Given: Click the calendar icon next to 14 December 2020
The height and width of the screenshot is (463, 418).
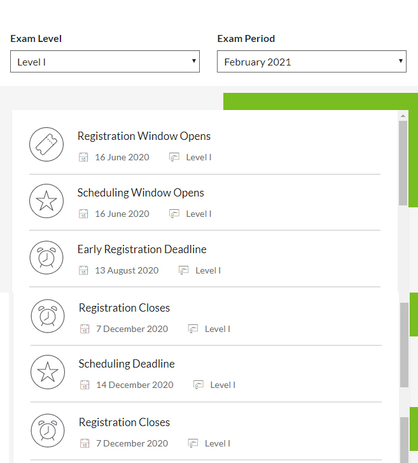Looking at the screenshot, I should coord(85,385).
